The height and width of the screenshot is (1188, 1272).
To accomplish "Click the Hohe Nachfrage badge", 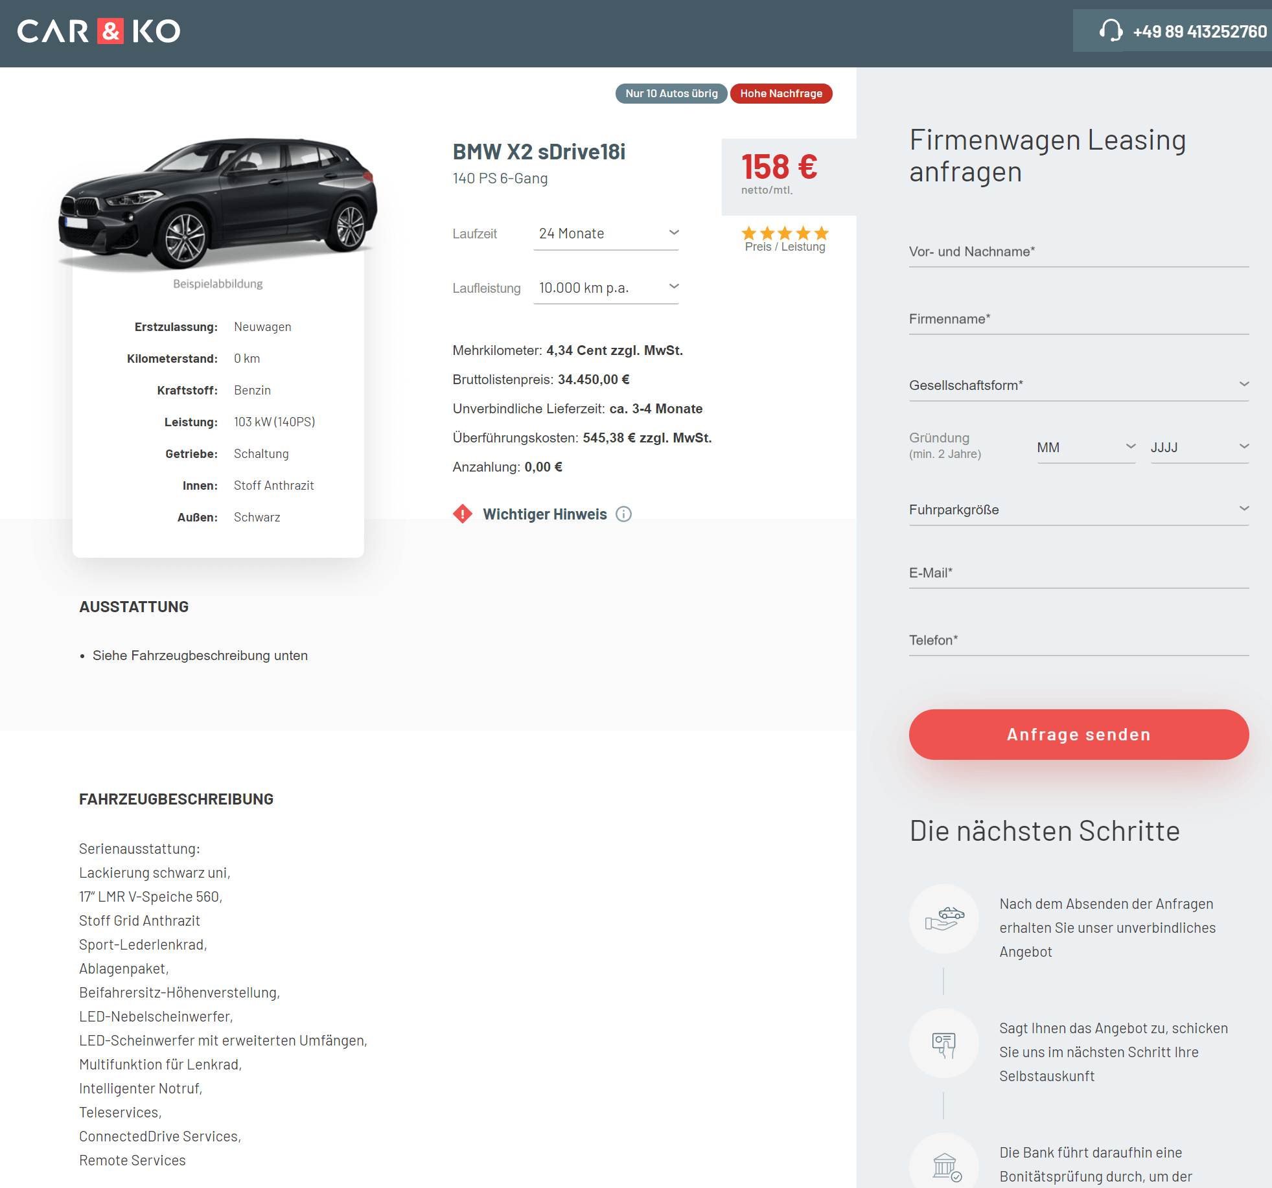I will tap(781, 93).
